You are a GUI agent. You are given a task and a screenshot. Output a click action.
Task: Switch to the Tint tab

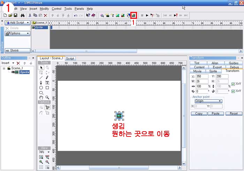197,63
